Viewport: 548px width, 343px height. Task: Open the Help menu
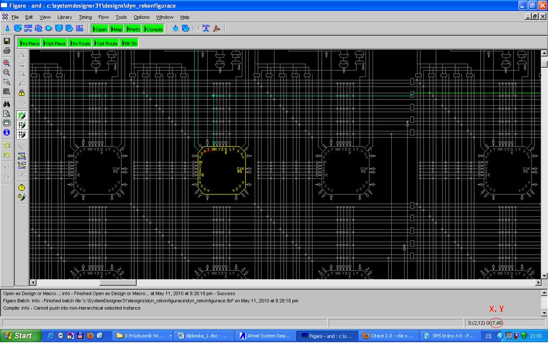pyautogui.click(x=185, y=17)
